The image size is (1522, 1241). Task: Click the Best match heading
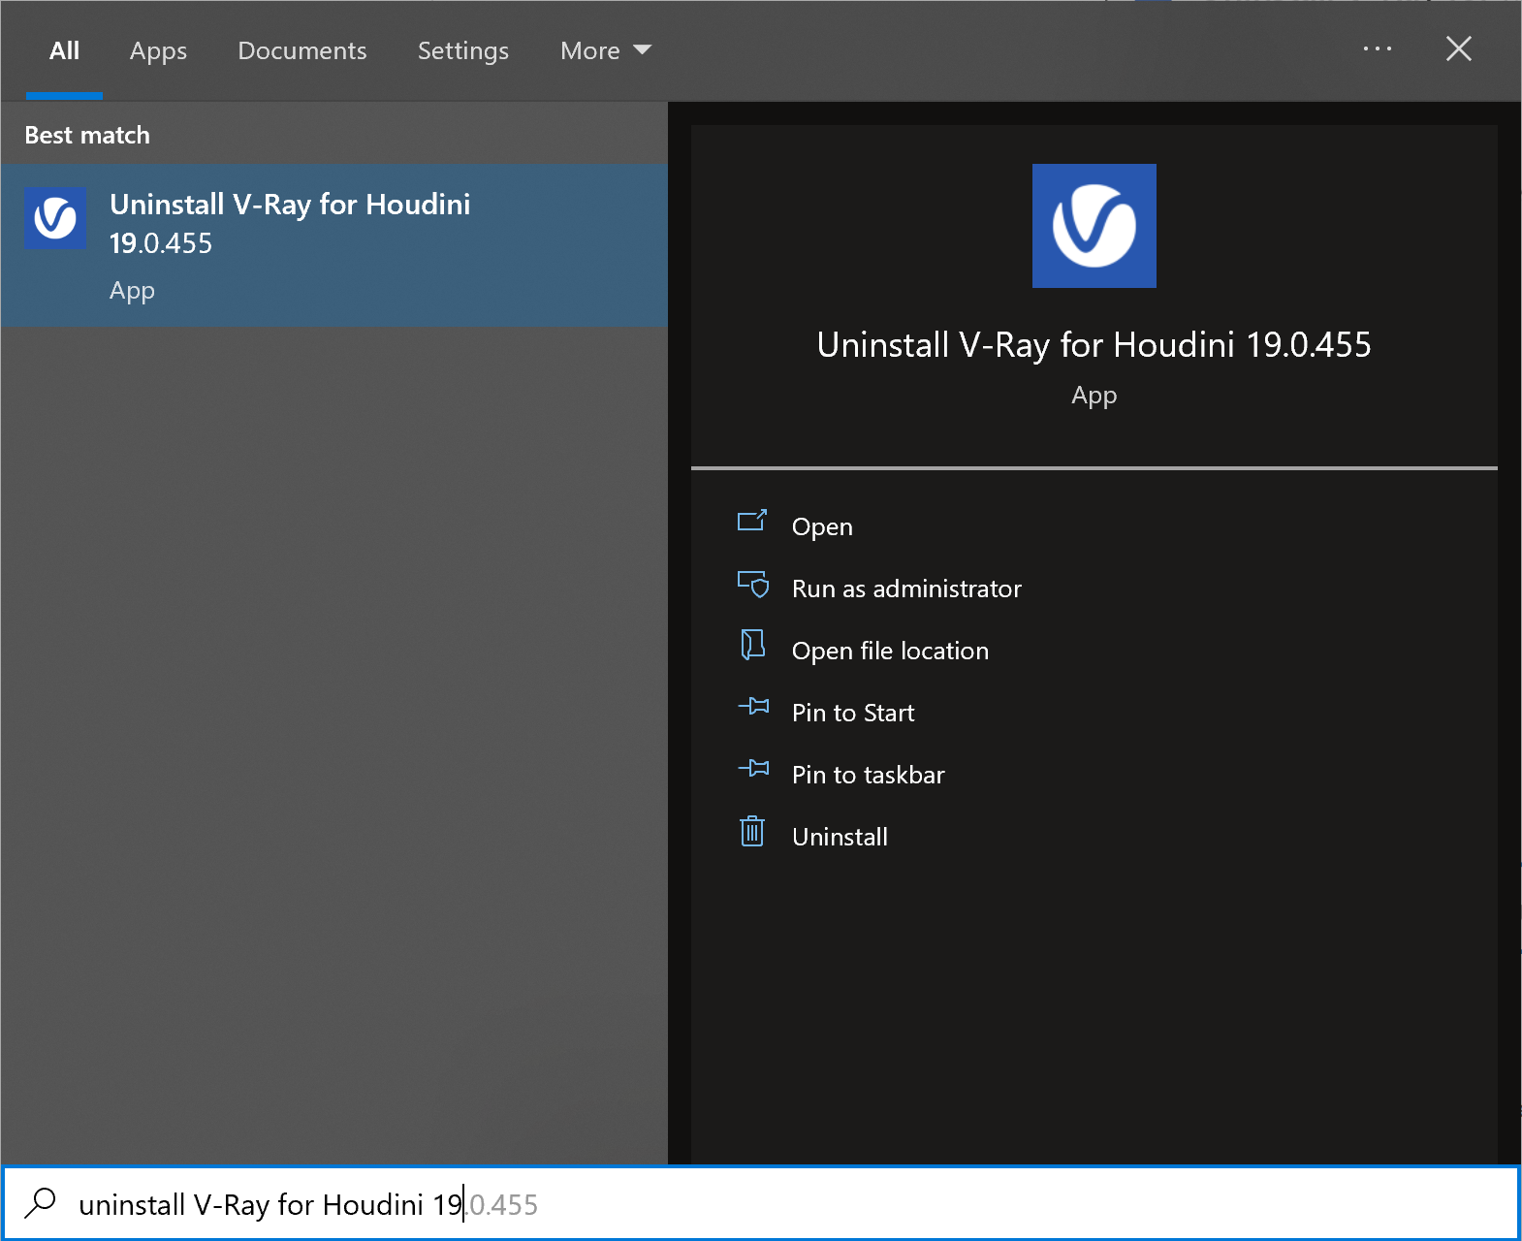(87, 135)
